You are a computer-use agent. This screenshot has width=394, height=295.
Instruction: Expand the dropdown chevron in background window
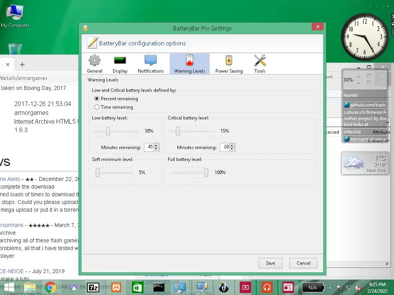(x=388, y=123)
